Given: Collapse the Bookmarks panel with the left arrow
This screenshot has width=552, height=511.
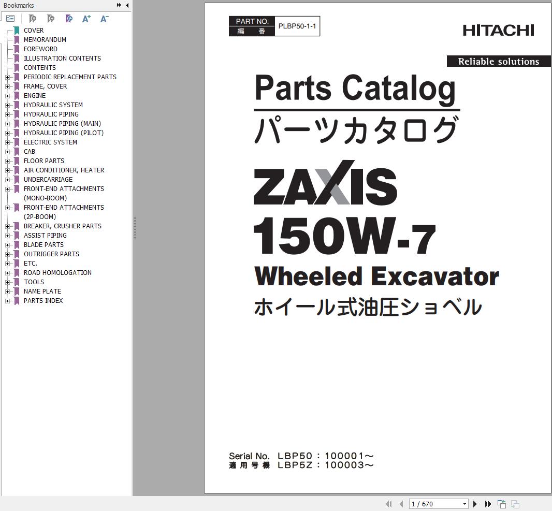Looking at the screenshot, I should coord(127,5).
